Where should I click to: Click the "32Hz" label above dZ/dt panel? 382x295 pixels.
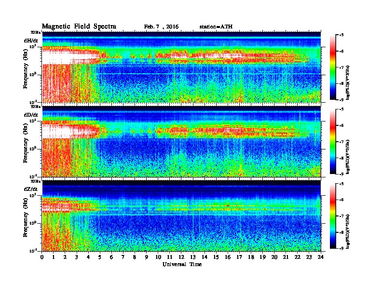pyautogui.click(x=35, y=181)
